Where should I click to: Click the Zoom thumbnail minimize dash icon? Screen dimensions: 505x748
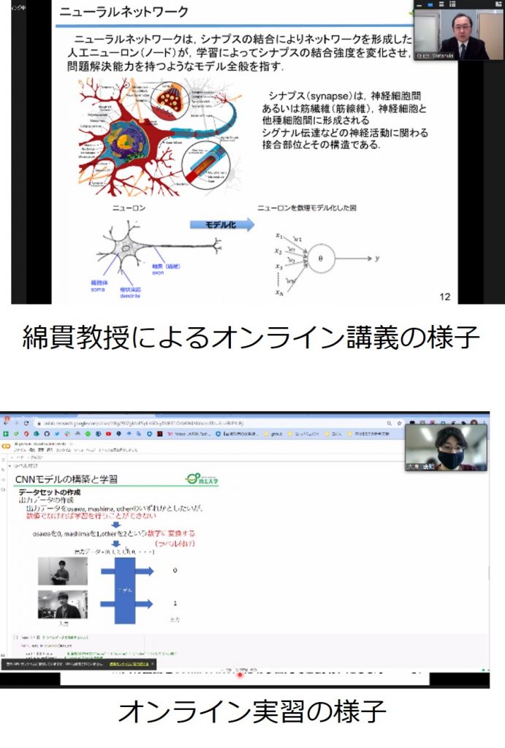(419, 4)
